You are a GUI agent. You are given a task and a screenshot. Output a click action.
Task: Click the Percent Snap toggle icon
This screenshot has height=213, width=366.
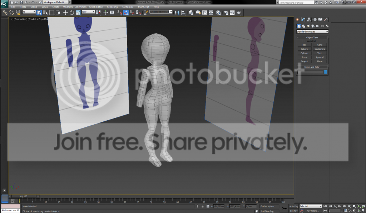(x=132, y=13)
